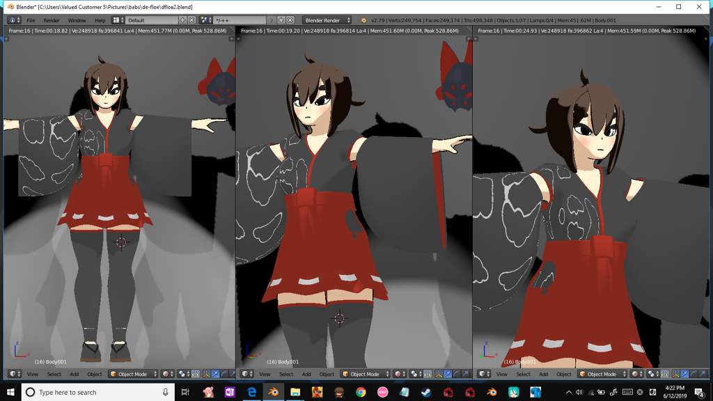Open pivot point selector in right viewport
Screen dimensions: 713x401
pos(652,374)
